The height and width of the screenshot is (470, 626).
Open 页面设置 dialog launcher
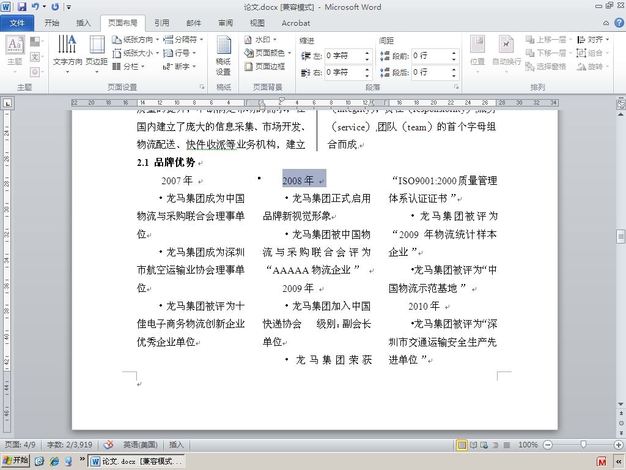[x=202, y=87]
